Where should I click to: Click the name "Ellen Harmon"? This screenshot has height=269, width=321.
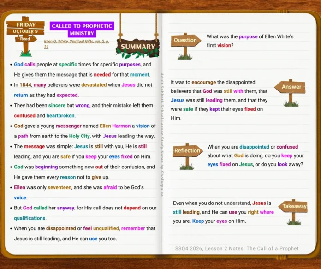(115, 126)
